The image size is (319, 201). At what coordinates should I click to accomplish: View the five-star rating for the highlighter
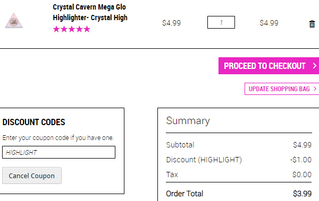pyautogui.click(x=72, y=29)
